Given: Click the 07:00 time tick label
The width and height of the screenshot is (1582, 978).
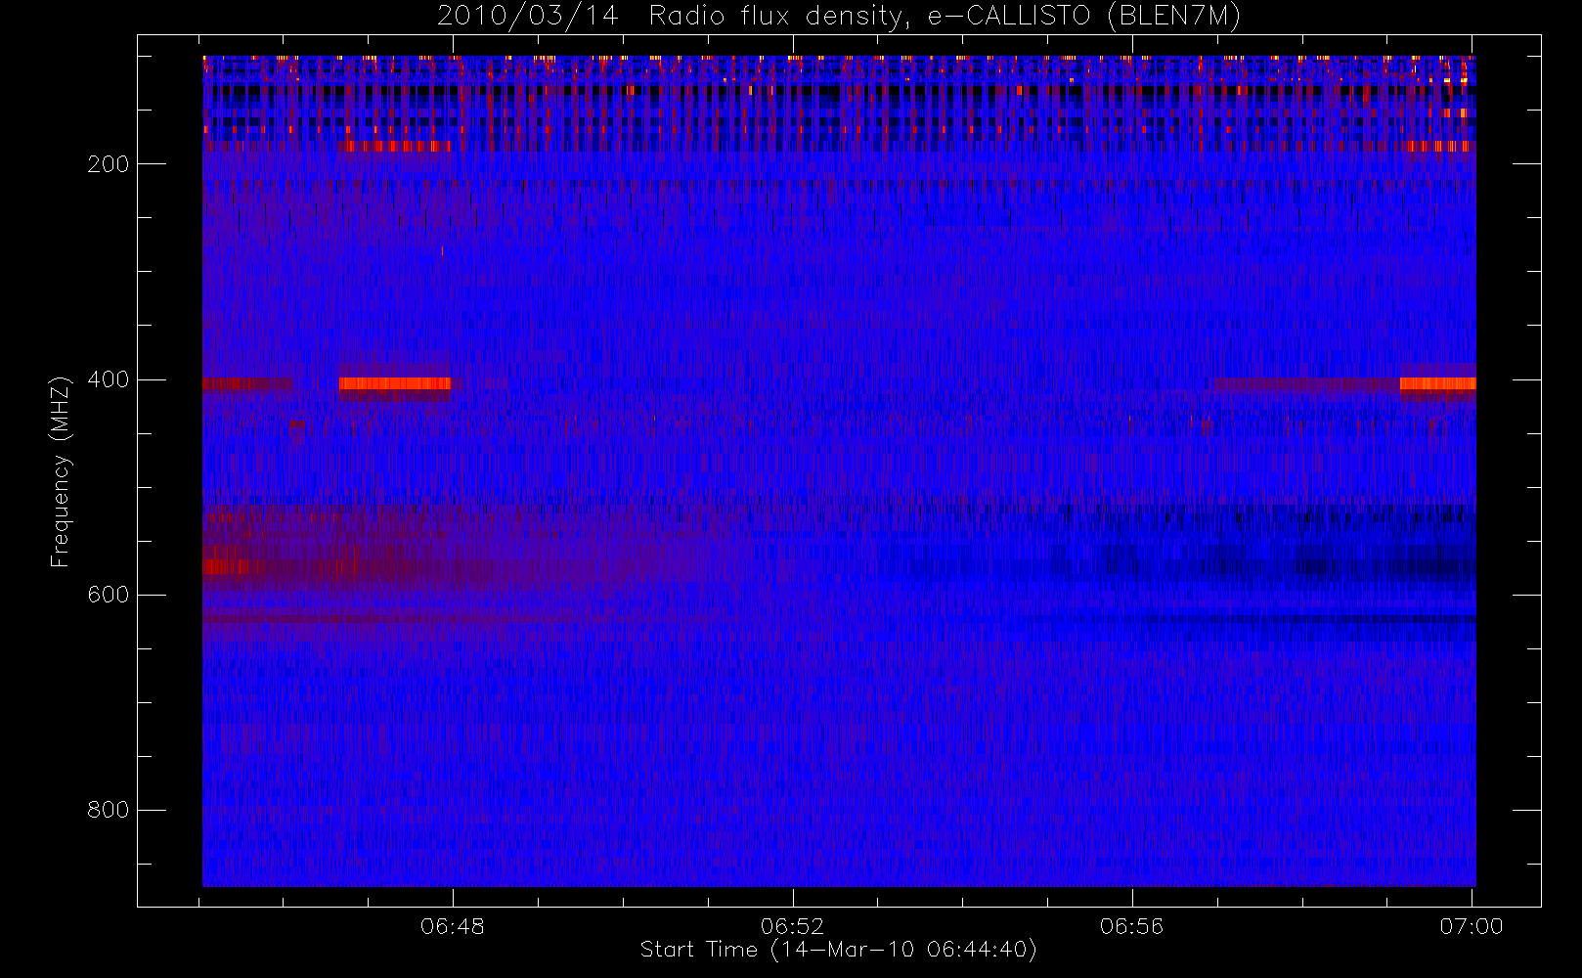Looking at the screenshot, I should pyautogui.click(x=1471, y=926).
